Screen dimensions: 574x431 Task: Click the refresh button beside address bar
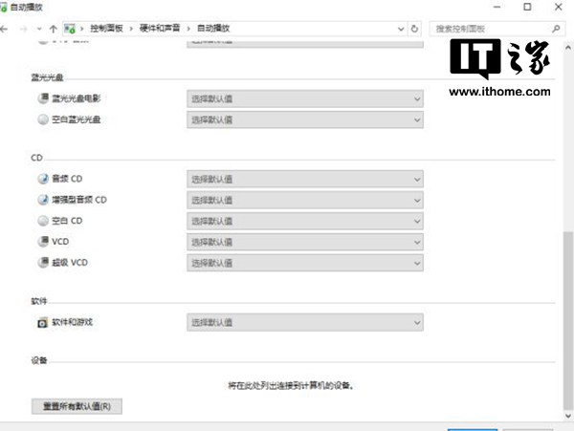coord(414,29)
